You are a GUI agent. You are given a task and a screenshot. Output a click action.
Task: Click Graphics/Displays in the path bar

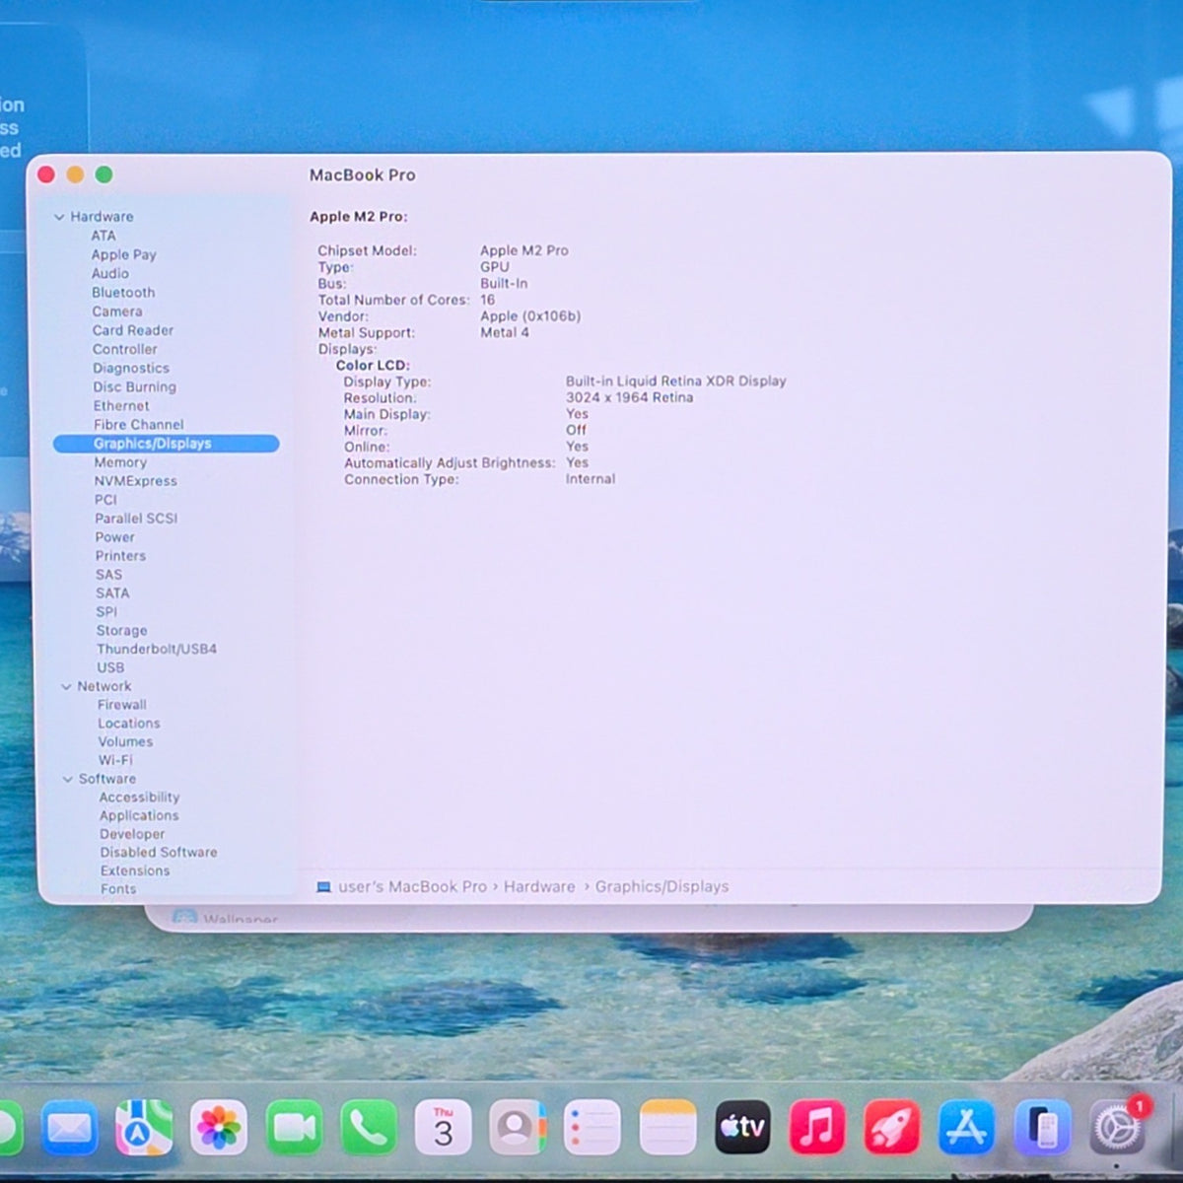661,887
